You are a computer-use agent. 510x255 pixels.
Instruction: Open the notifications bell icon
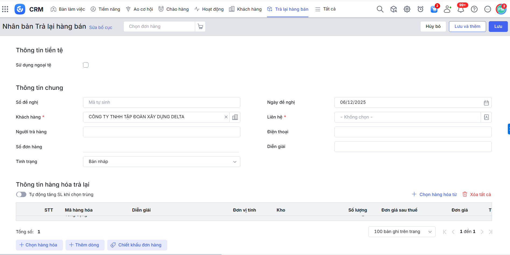point(461,9)
